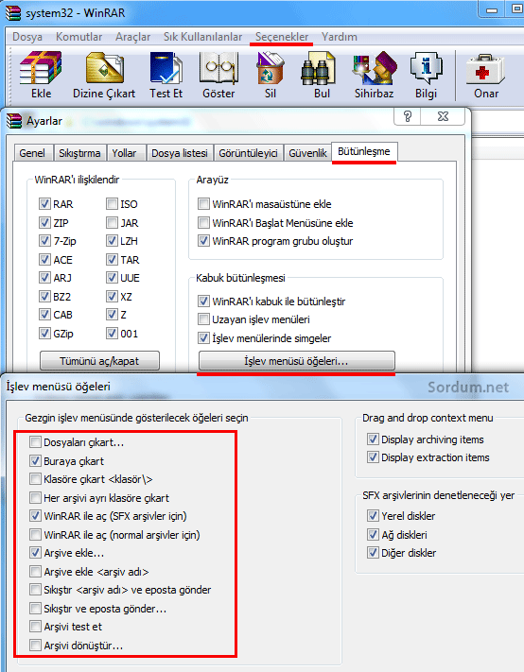The height and width of the screenshot is (672, 524).
Task: Uncheck the Yerel diskler checkbox
Action: tap(373, 515)
